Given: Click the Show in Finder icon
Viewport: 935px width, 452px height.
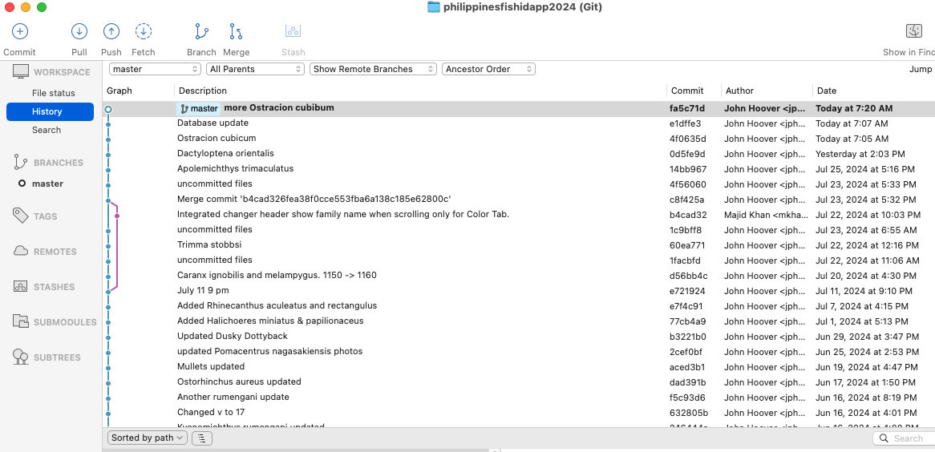Looking at the screenshot, I should pos(914,31).
